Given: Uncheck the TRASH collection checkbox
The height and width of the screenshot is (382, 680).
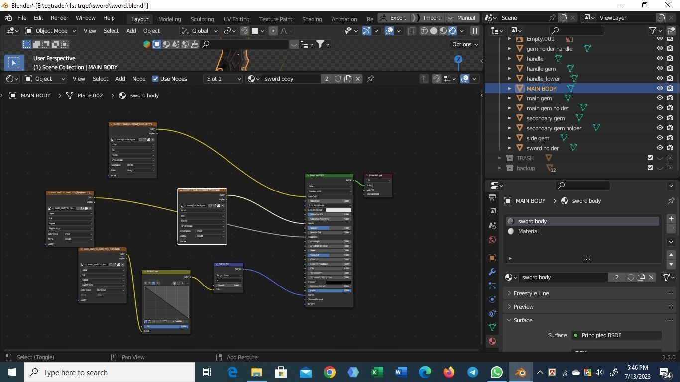Looking at the screenshot, I should click(650, 158).
